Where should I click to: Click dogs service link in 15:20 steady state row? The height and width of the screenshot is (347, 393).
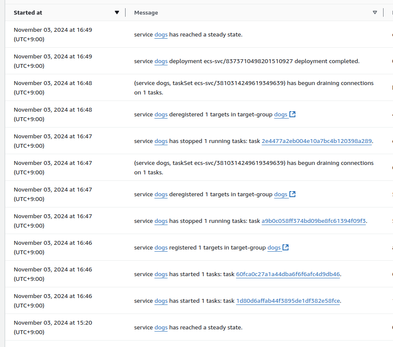[161, 327]
